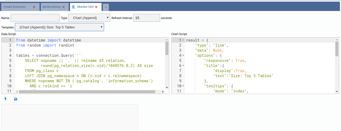Click Data Script horizontal scrollbar
This screenshot has width=341, height=131.
pos(87,92)
